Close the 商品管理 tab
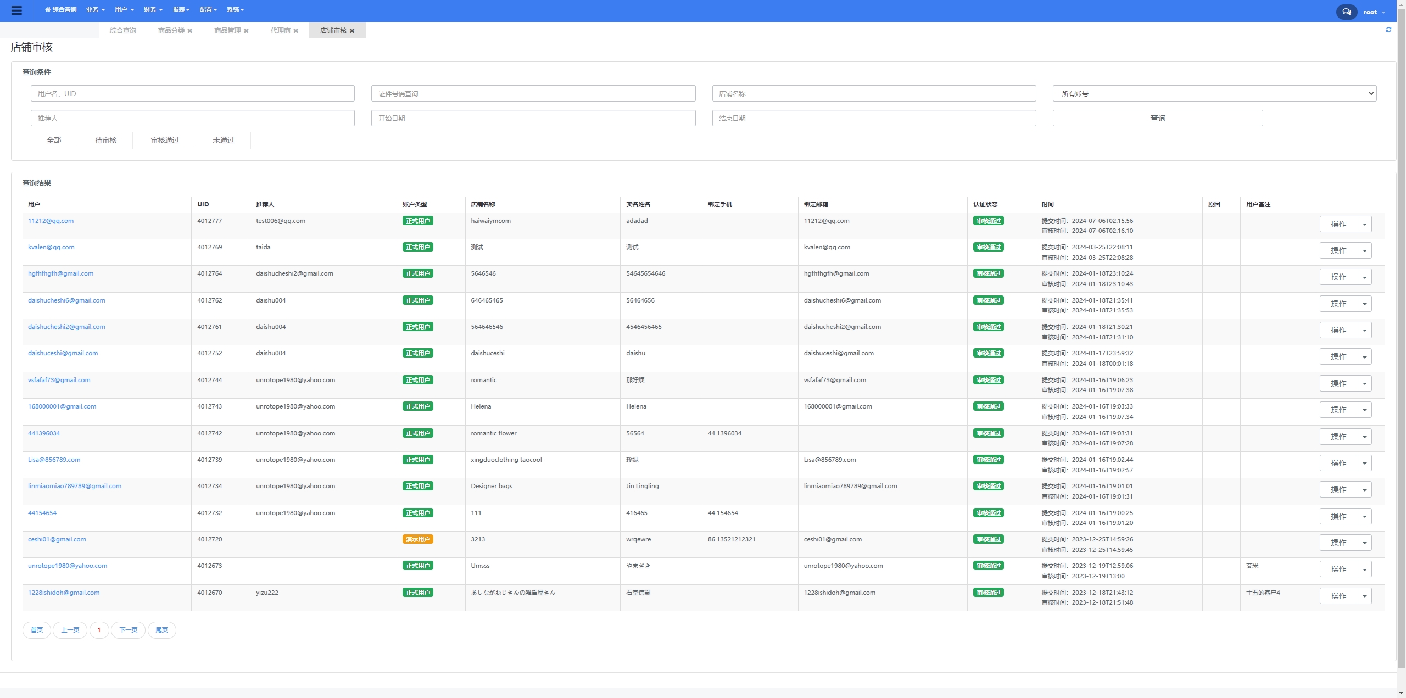Image resolution: width=1406 pixels, height=698 pixels. pyautogui.click(x=246, y=31)
